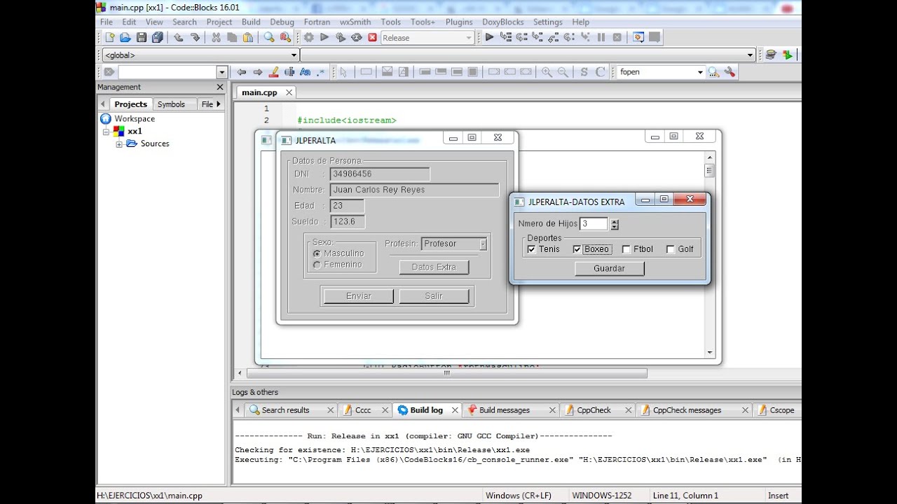The image size is (897, 504).
Task: Click the console window vertical scrollbar thumb
Action: [709, 171]
